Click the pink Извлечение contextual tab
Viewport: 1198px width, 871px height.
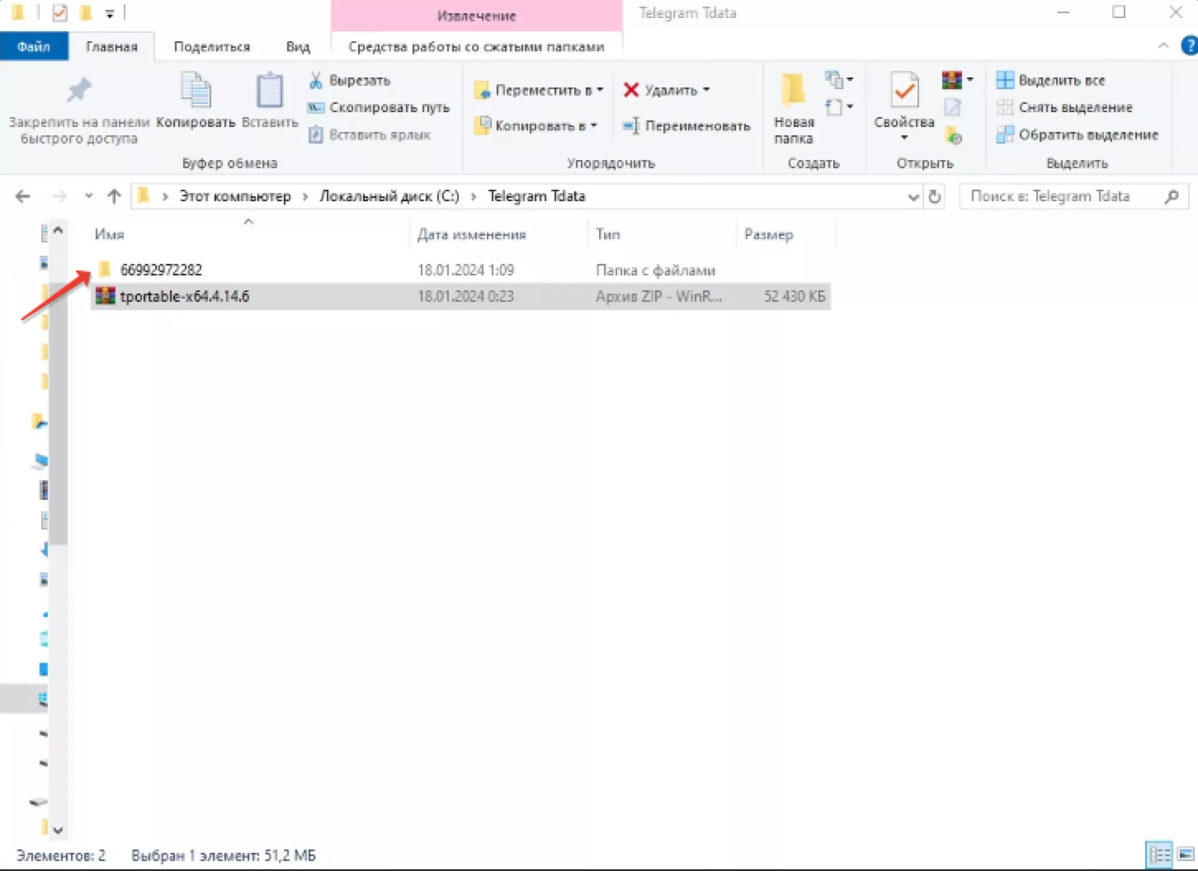click(x=476, y=16)
